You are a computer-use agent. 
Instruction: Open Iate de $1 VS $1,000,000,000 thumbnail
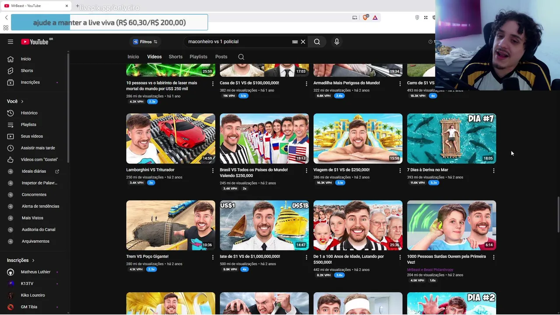tap(264, 225)
